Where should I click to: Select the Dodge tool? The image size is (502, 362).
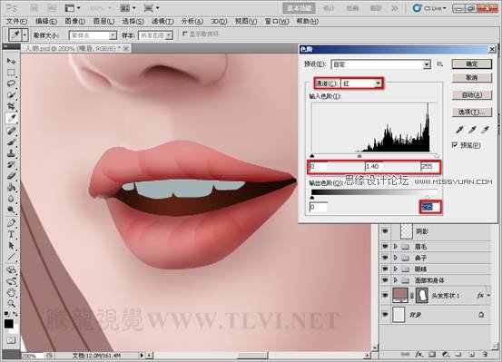pyautogui.click(x=11, y=210)
